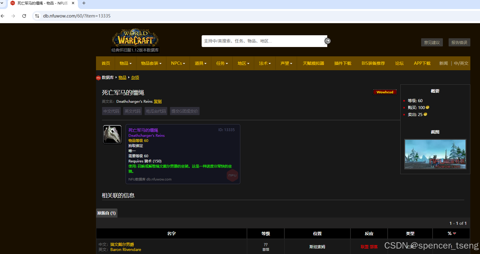Click the browser back arrow
Image resolution: width=480 pixels, height=254 pixels.
pos(3,16)
